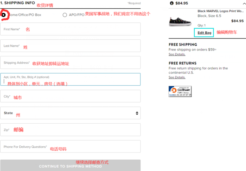The height and width of the screenshot is (171, 246).
Task: Click the $84.95 order total text
Action: [181, 3]
